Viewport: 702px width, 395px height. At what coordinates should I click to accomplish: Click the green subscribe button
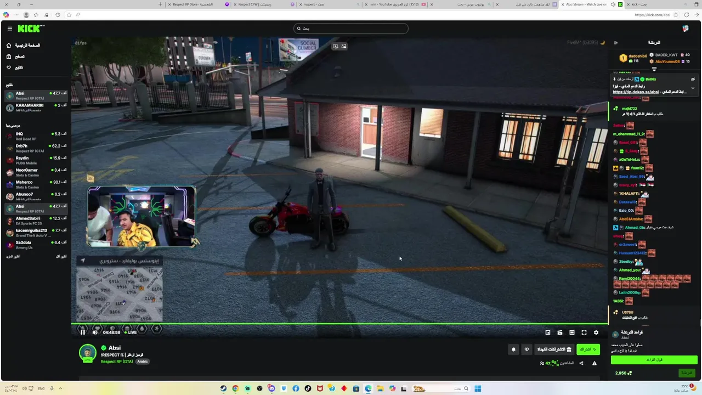pyautogui.click(x=588, y=349)
